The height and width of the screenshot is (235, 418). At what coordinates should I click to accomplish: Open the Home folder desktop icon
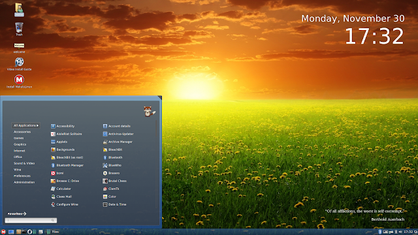[19, 10]
